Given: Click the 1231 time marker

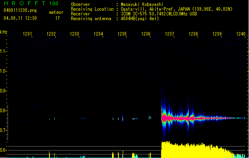Looking at the screenshot, I should [x=27, y=34].
